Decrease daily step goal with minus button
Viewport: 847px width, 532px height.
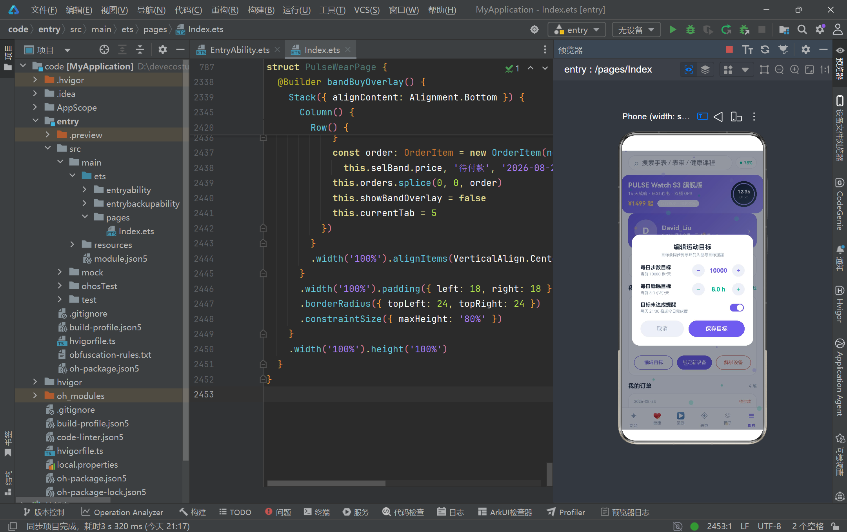click(698, 270)
